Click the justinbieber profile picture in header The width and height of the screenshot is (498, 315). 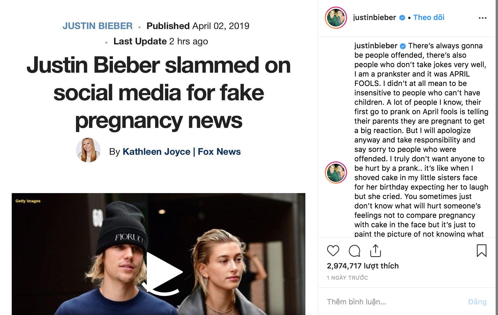pos(336,18)
